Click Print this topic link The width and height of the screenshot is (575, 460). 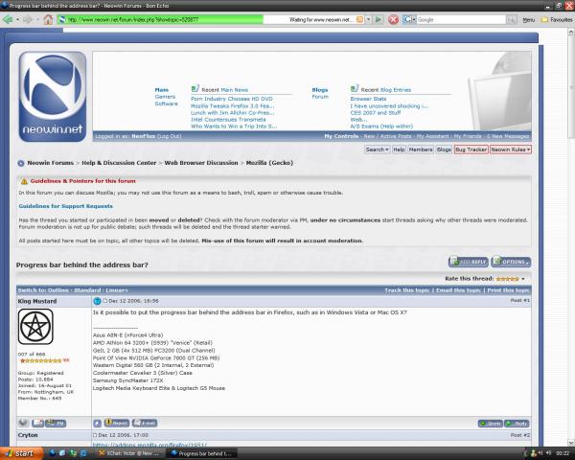[x=508, y=290]
